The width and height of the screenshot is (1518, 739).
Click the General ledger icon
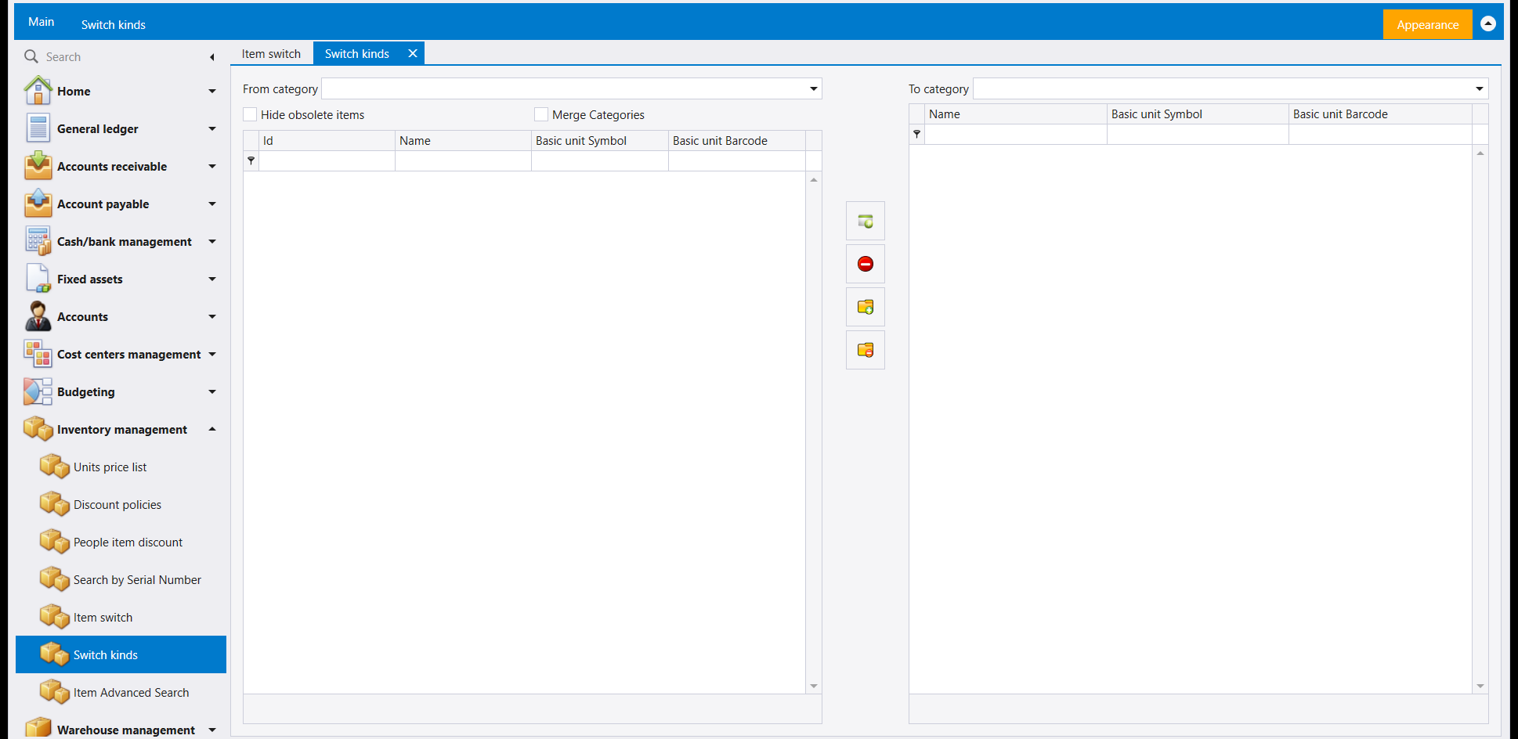coord(38,128)
